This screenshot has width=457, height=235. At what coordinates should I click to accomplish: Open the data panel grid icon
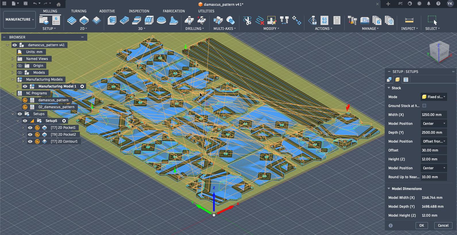tap(4, 4)
